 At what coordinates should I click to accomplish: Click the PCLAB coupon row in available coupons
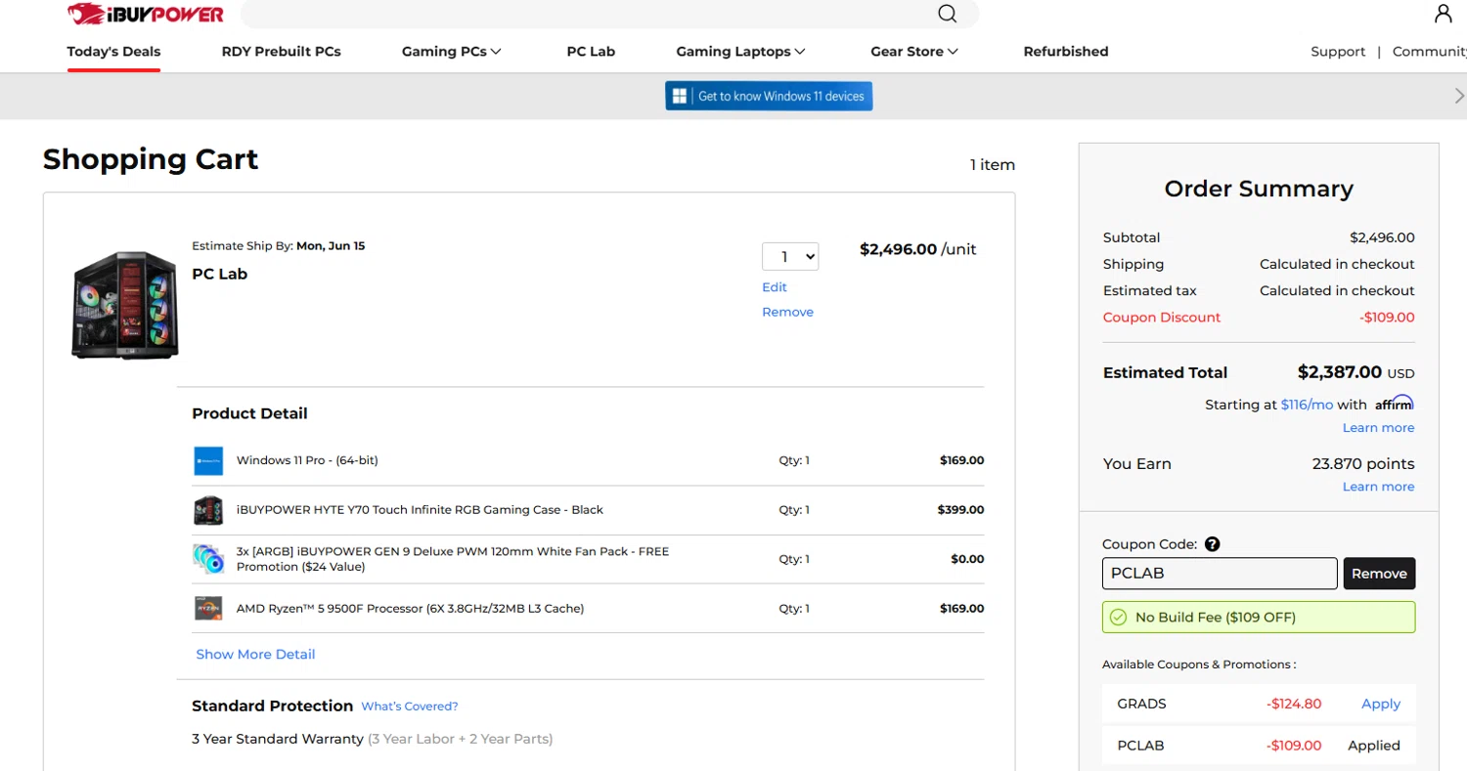1259,746
